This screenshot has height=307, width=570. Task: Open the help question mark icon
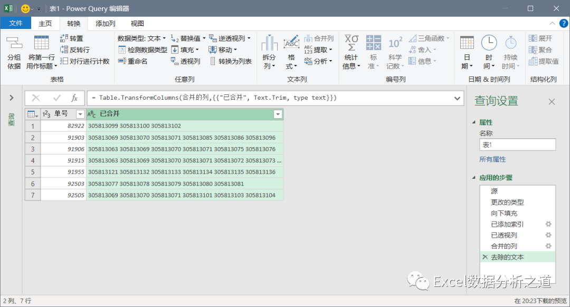(564, 24)
